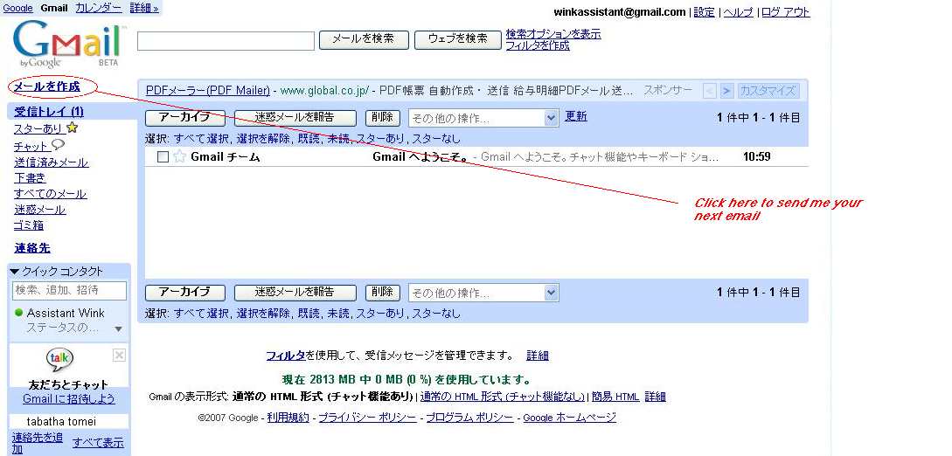Click top 選択を解除 selection link
This screenshot has width=952, height=456.
point(263,138)
